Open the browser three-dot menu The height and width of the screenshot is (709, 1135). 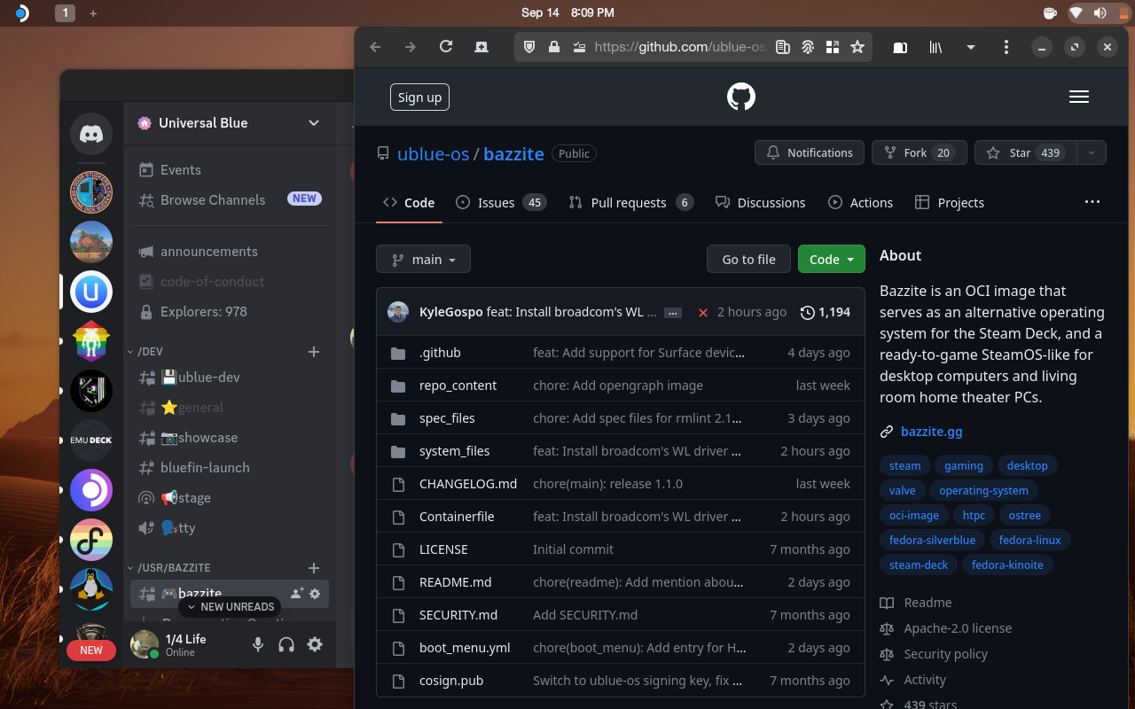1006,47
